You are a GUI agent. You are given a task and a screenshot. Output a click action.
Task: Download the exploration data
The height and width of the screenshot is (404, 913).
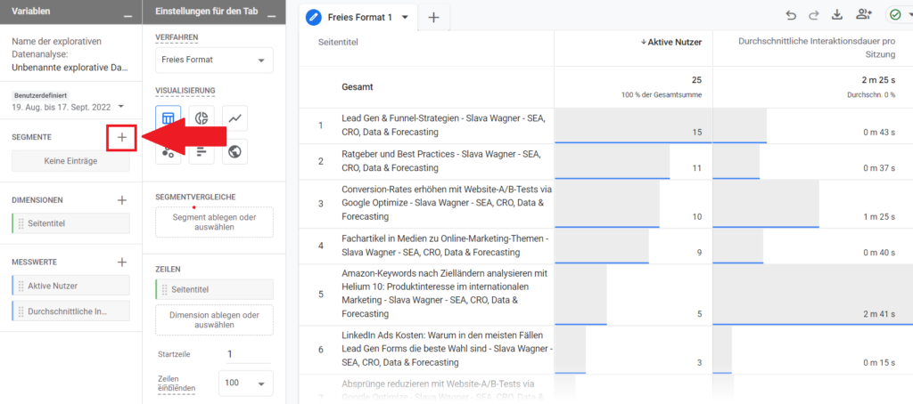click(837, 16)
